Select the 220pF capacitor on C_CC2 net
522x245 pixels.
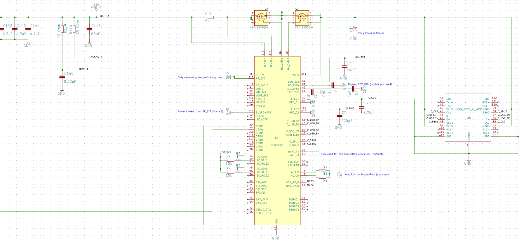[x=339, y=116]
